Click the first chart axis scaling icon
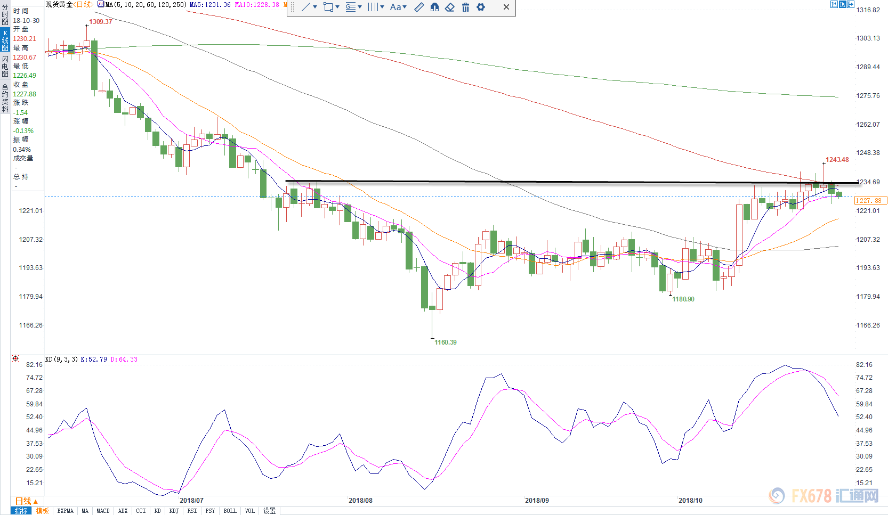 pos(834,4)
